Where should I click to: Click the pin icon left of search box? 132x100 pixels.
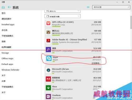88,7
